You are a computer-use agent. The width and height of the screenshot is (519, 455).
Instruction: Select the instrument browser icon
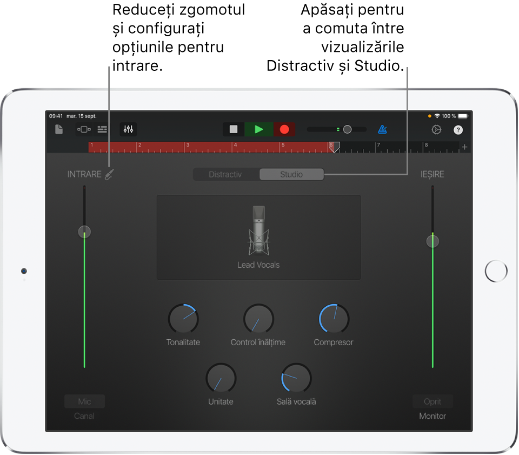click(x=84, y=130)
